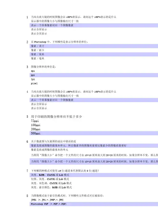Select the 'Photoshop PDF (*.PDF;*.PDP)' option
Screen dimensions: 158x224
pos(94,204)
